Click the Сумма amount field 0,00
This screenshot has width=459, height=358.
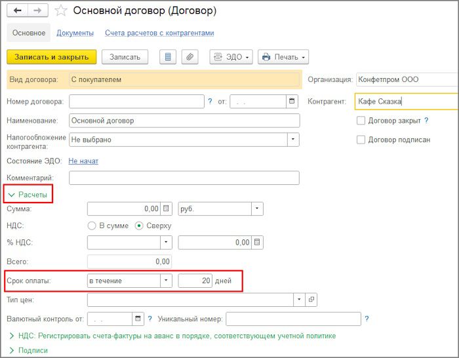124,209
